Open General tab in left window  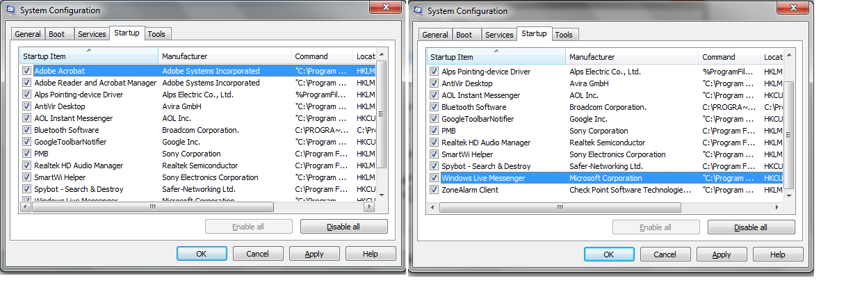[x=28, y=34]
